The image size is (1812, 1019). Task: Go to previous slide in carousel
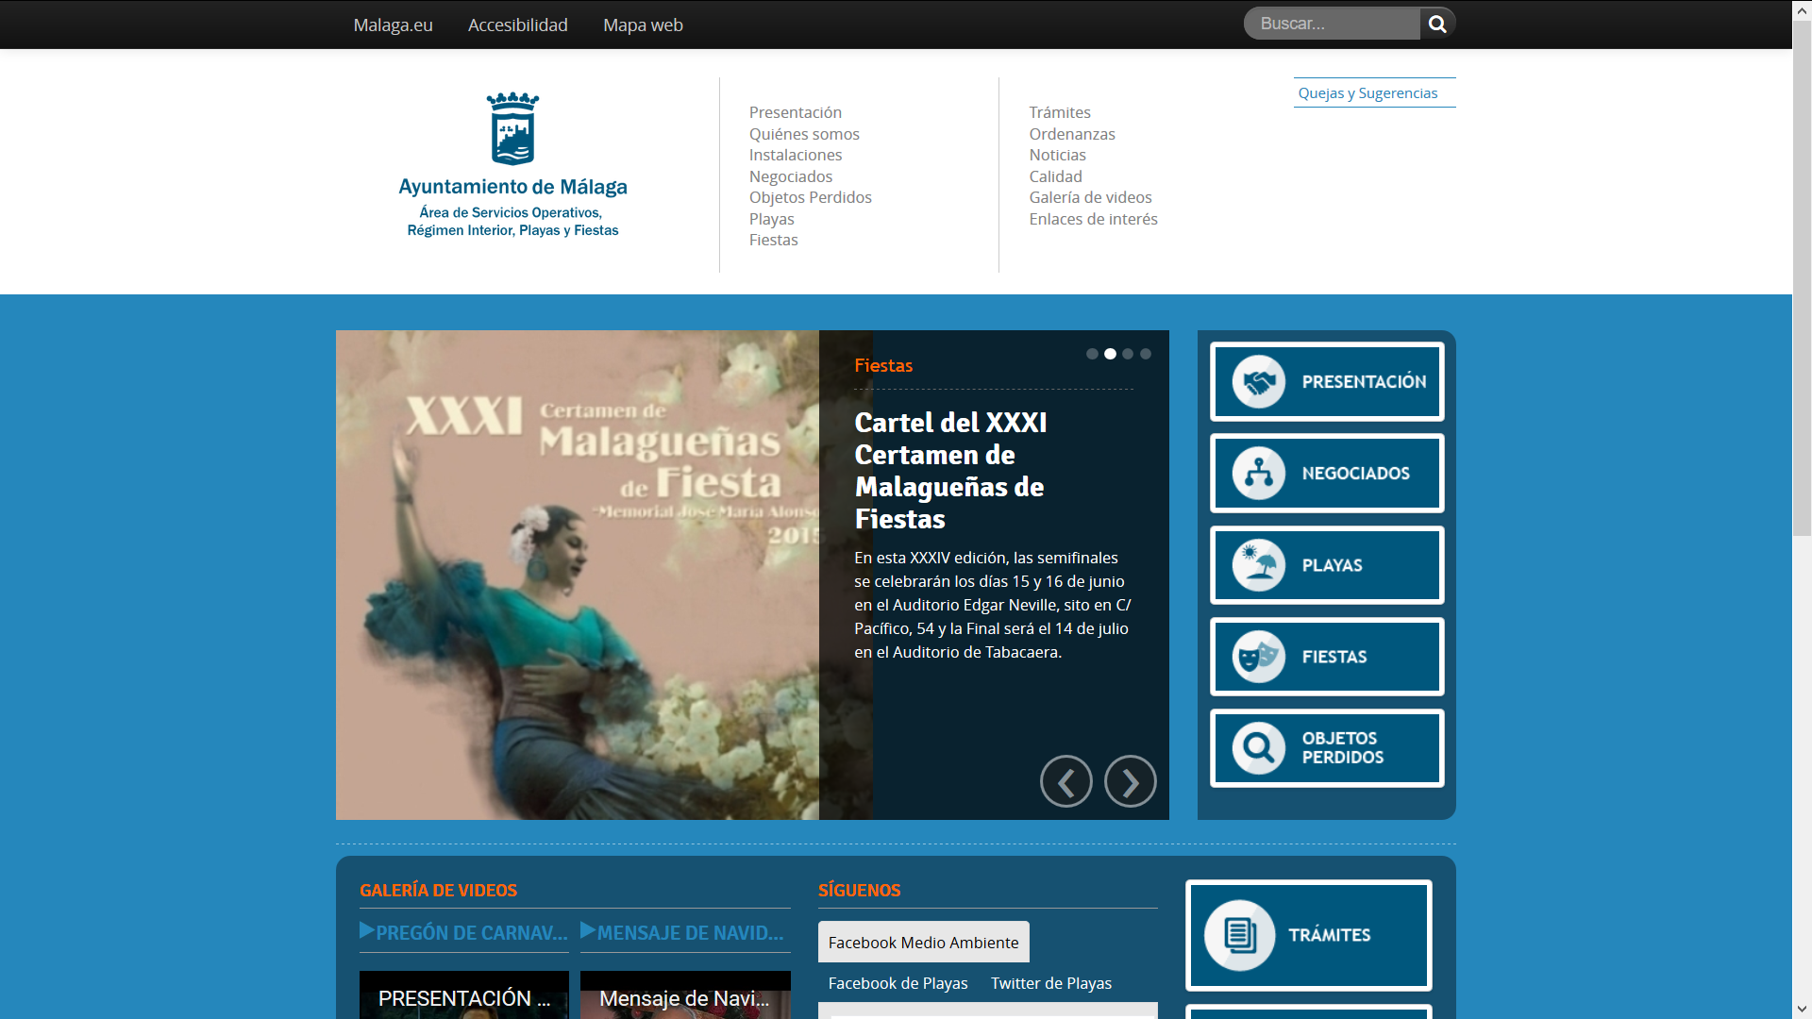(1065, 781)
